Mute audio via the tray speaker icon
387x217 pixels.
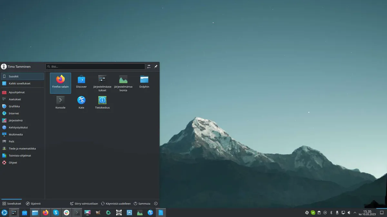(349, 212)
